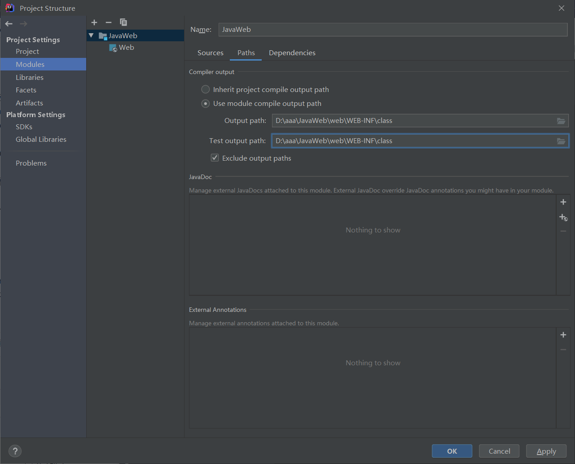Click the External Annotations empty list area

tap(373, 378)
